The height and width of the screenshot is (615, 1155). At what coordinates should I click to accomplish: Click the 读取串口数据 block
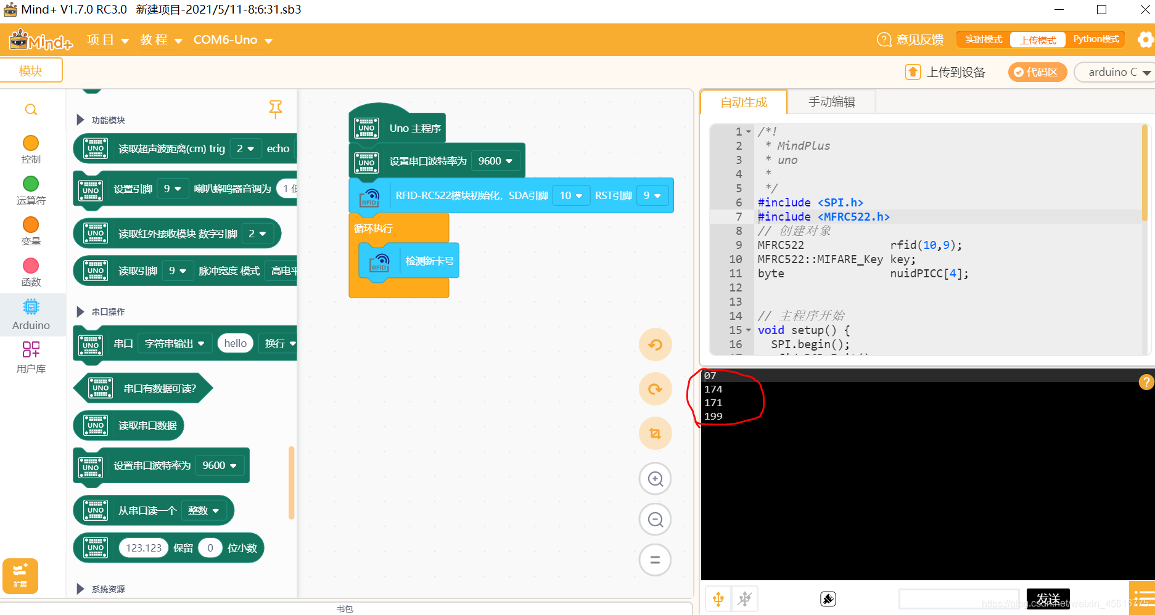pos(128,425)
